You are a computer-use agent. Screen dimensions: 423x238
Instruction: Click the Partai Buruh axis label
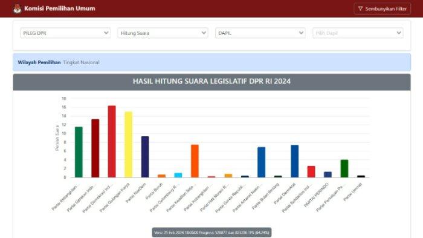(154, 191)
